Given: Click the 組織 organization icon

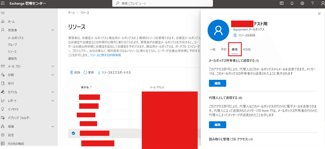Looking at the screenshot, I should 3,126.
